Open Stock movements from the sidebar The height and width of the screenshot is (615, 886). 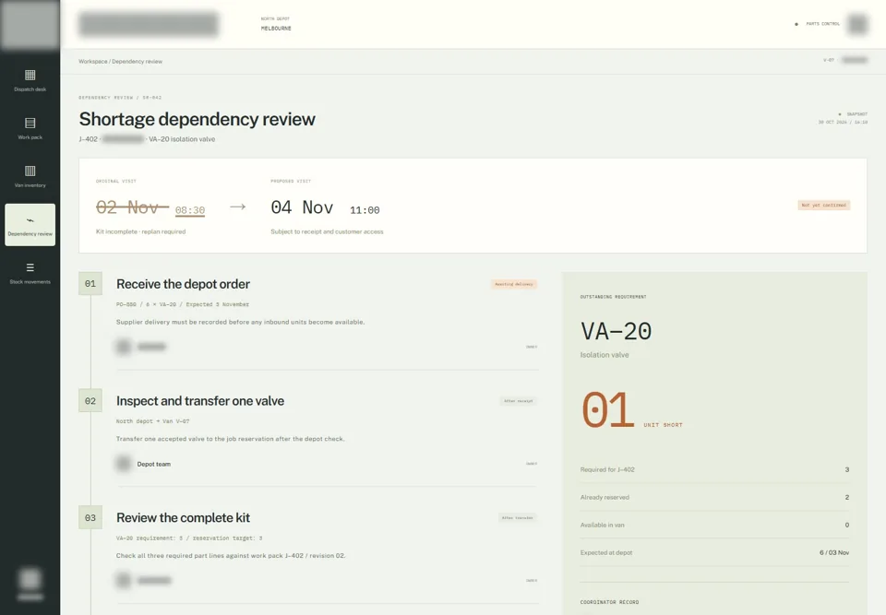30,273
